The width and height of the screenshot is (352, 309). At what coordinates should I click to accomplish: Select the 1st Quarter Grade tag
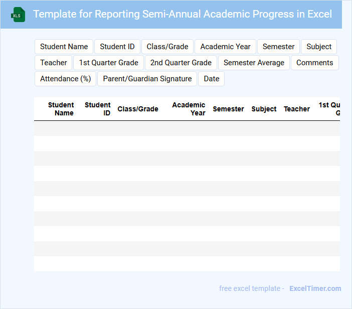pos(109,63)
